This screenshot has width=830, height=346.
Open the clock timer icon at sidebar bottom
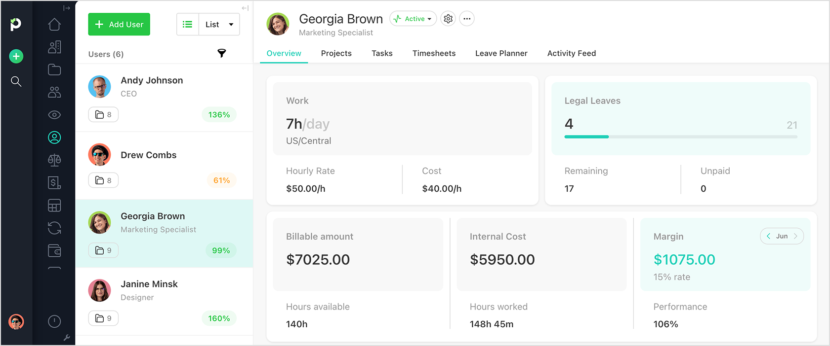(x=54, y=321)
